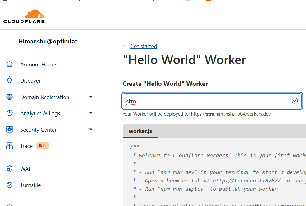Screen dimensions: 306x206
Task: Click the checkmark icon in name field
Action: [x=294, y=101]
